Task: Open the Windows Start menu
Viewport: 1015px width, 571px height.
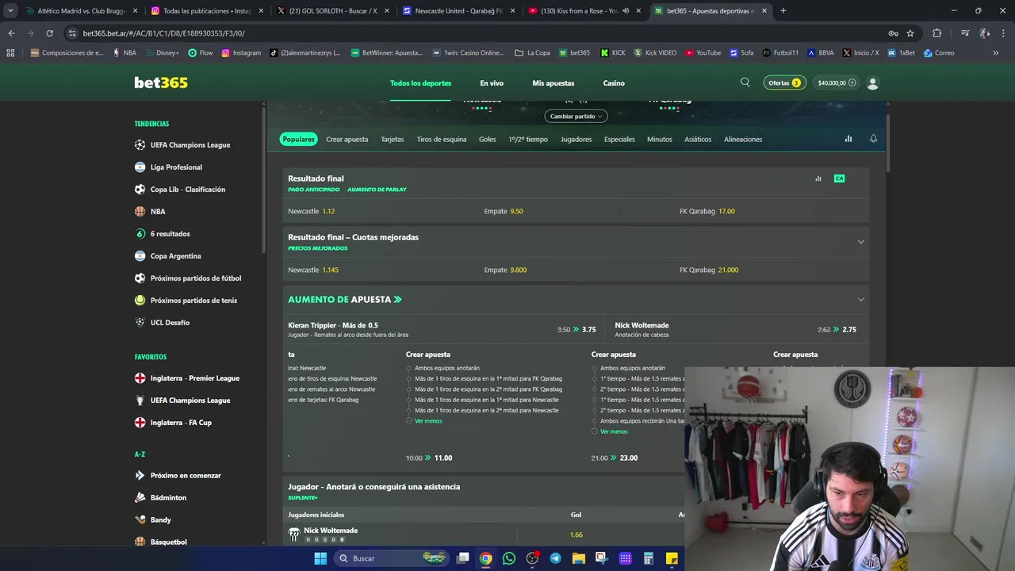Action: pyautogui.click(x=320, y=558)
